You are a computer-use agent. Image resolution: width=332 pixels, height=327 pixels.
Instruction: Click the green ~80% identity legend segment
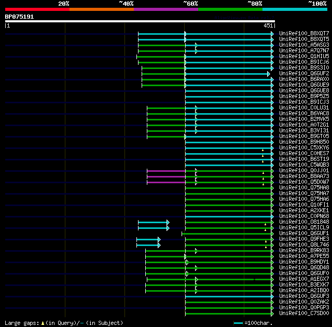(x=230, y=9)
